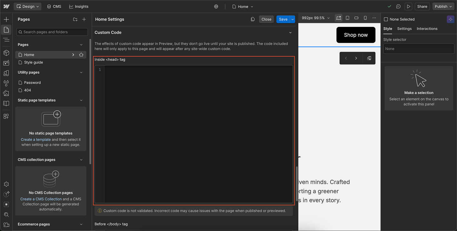Open the Design mode dropdown

pos(28,6)
